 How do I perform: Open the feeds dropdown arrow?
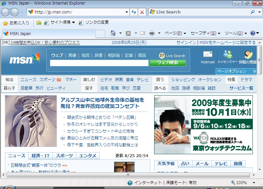point(136,33)
